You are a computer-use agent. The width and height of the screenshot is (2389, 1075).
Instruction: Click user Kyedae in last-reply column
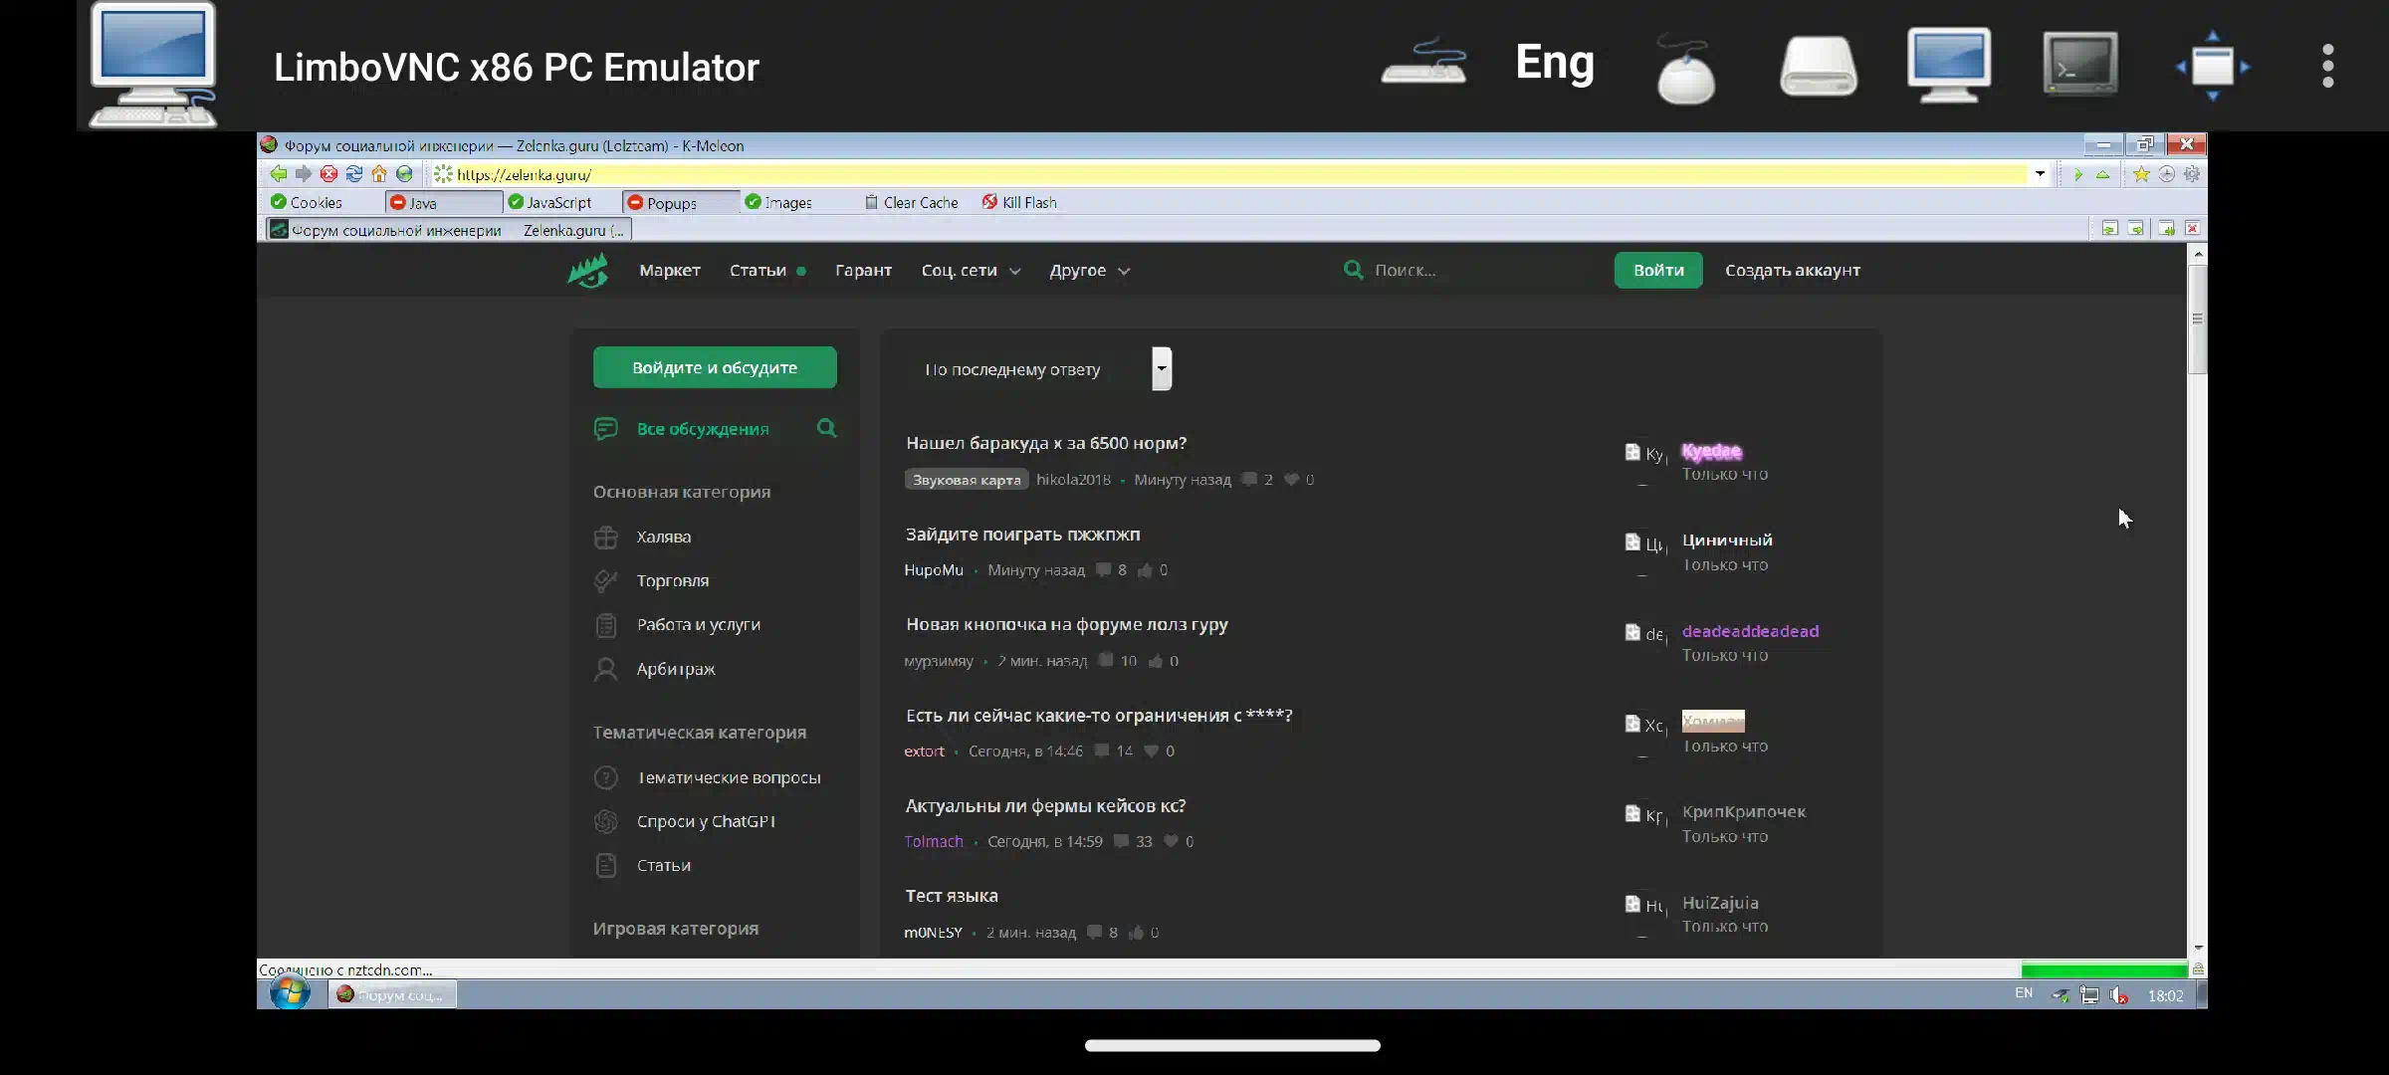tap(1711, 452)
